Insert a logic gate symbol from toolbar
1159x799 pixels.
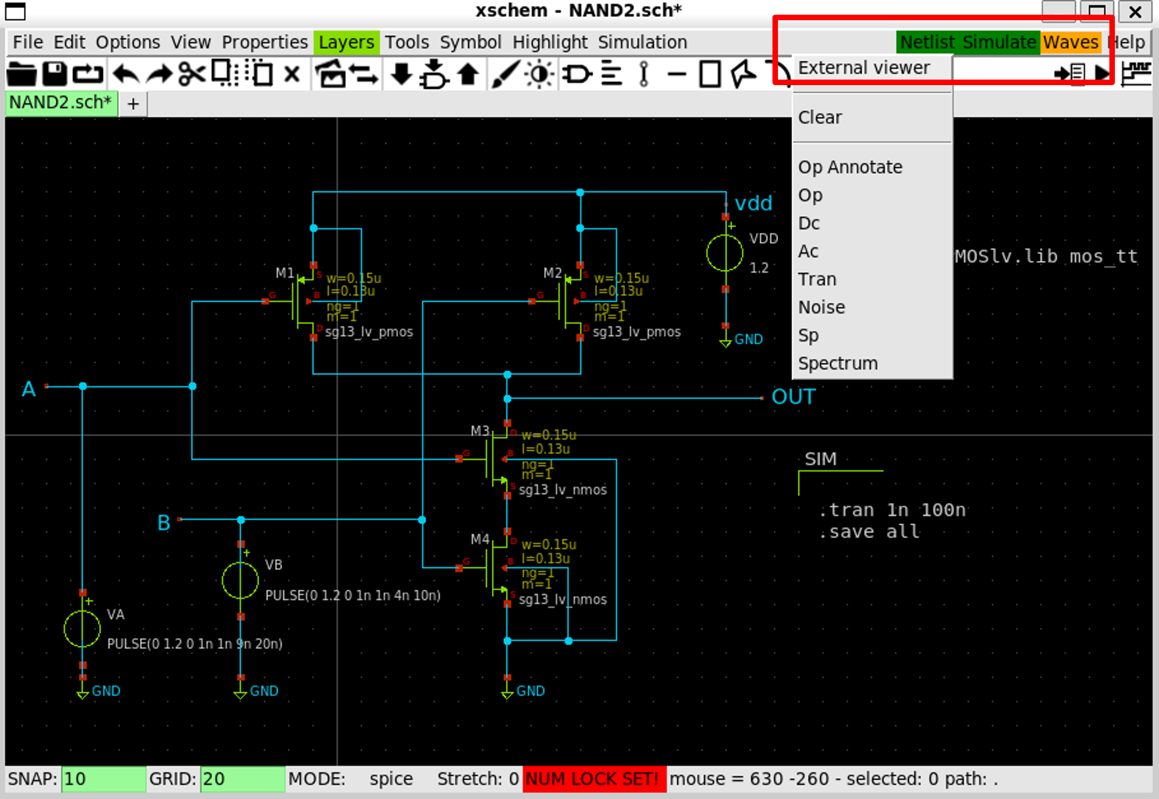click(x=576, y=75)
